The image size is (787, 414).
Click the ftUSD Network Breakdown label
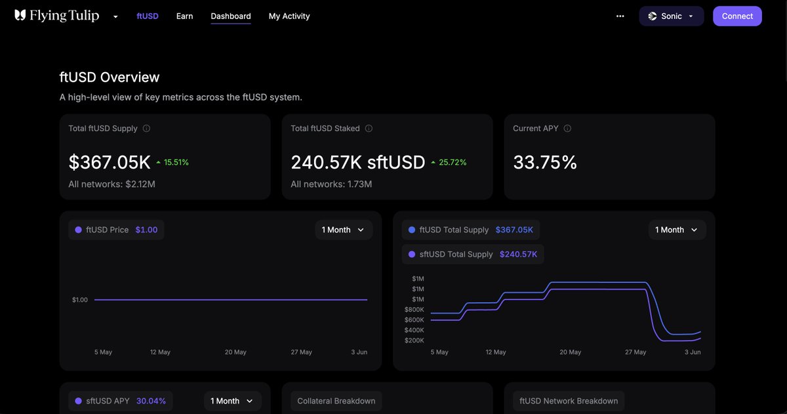point(569,401)
